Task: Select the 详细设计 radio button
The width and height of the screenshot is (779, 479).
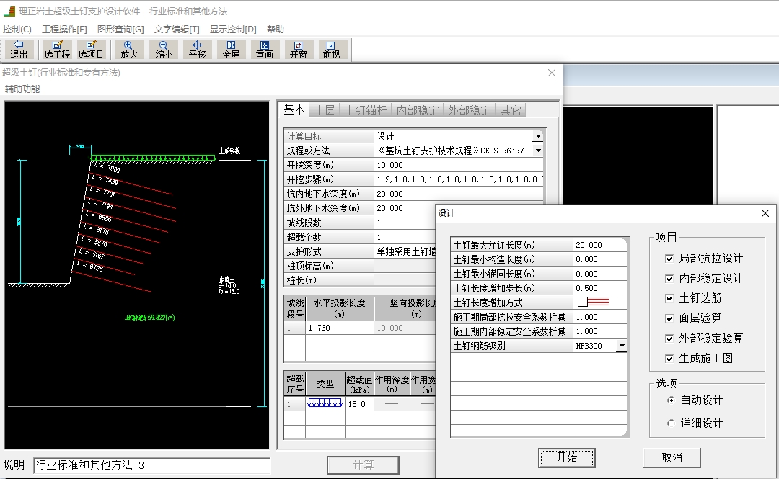Action: [672, 423]
